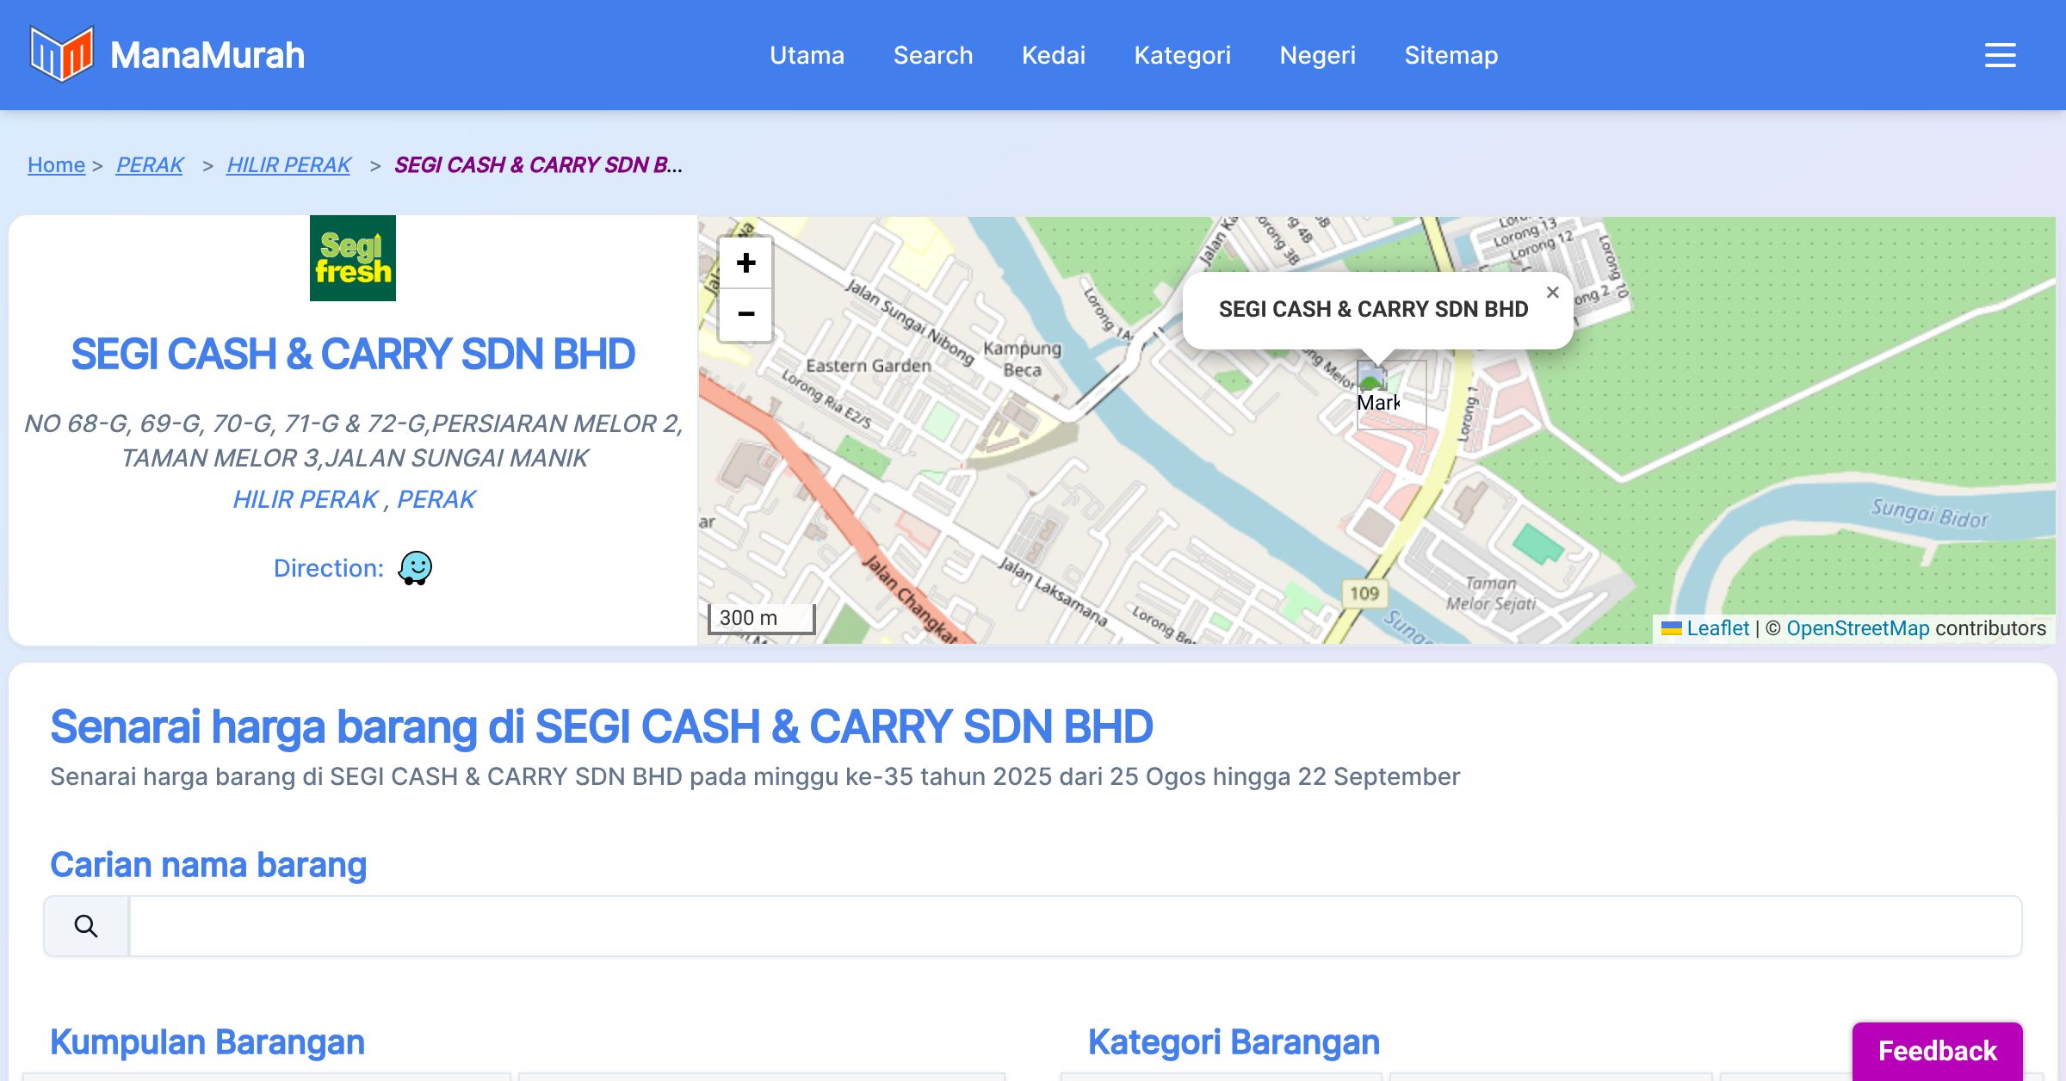Zoom in on the map
This screenshot has height=1081, width=2066.
745,263
